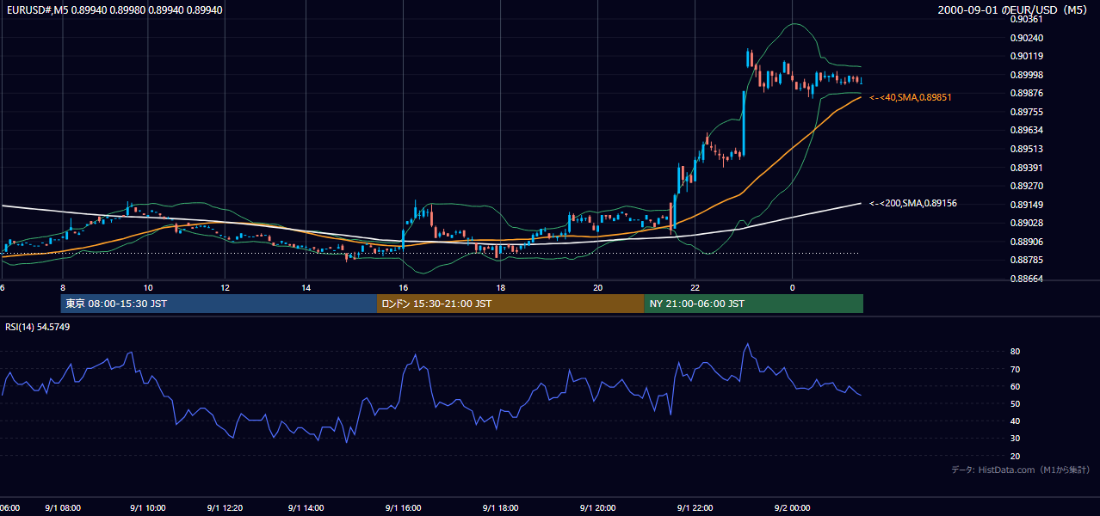Click hour tick 22 under the price chart
The width and height of the screenshot is (1100, 516).
(695, 287)
